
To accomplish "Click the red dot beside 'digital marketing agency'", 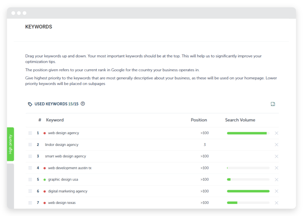I will click(x=45, y=191).
